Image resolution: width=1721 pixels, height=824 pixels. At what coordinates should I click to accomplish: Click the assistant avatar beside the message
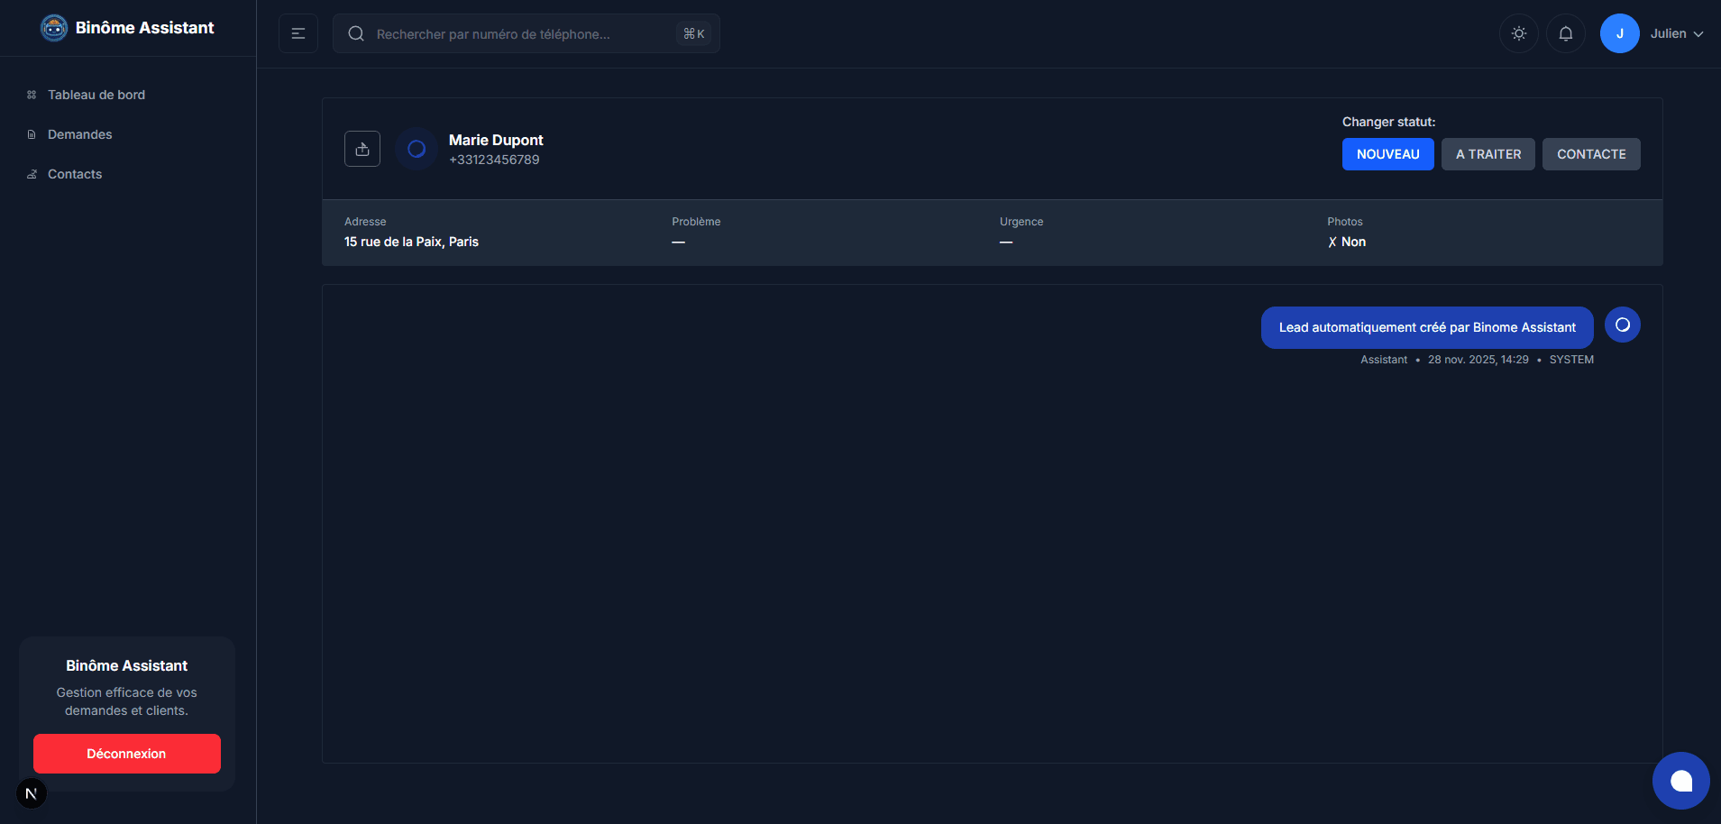(1622, 325)
